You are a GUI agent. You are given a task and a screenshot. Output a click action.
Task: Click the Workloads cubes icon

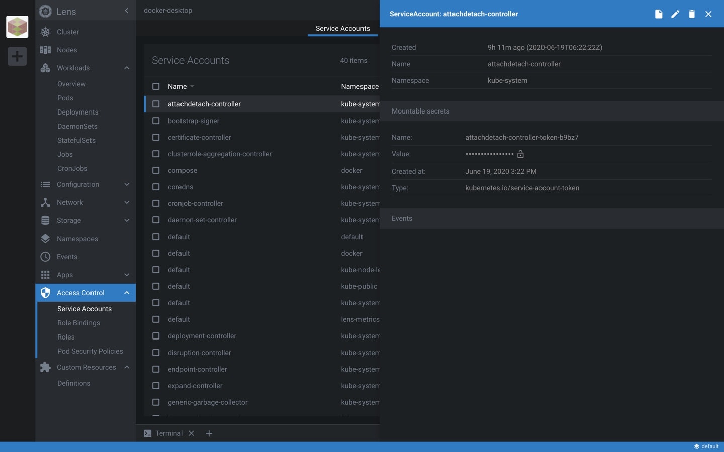[45, 68]
